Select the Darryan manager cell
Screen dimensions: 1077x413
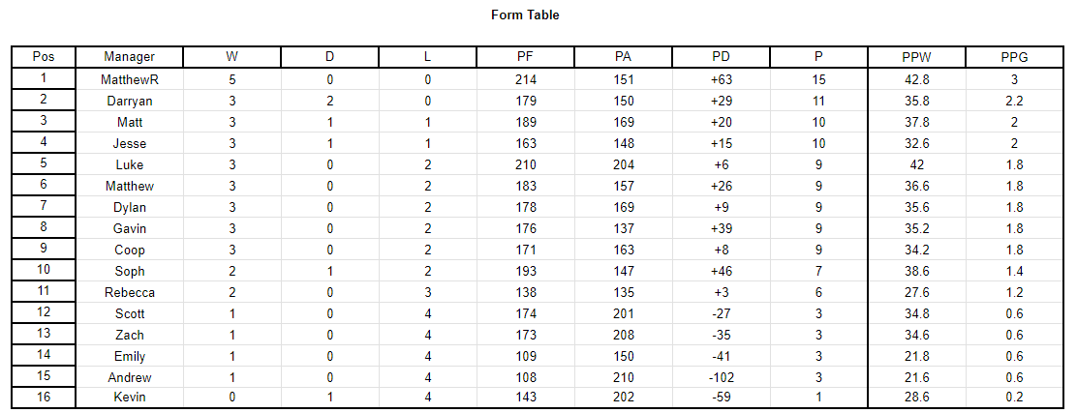pos(129,101)
